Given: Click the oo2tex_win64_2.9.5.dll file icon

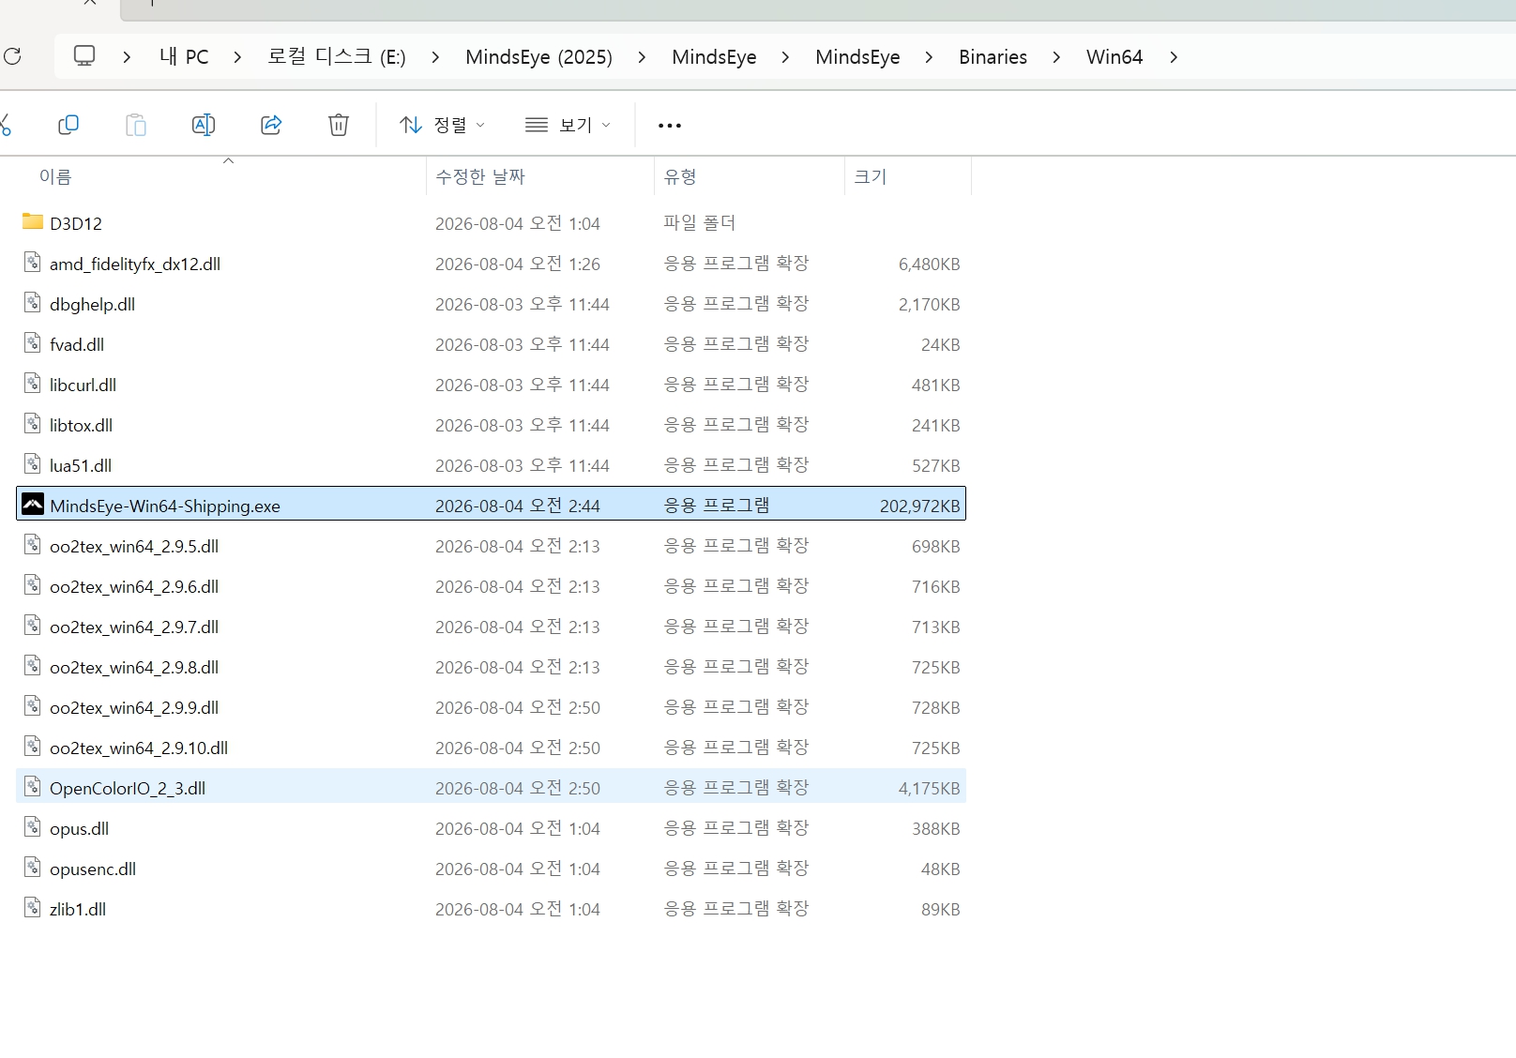Looking at the screenshot, I should pyautogui.click(x=33, y=545).
